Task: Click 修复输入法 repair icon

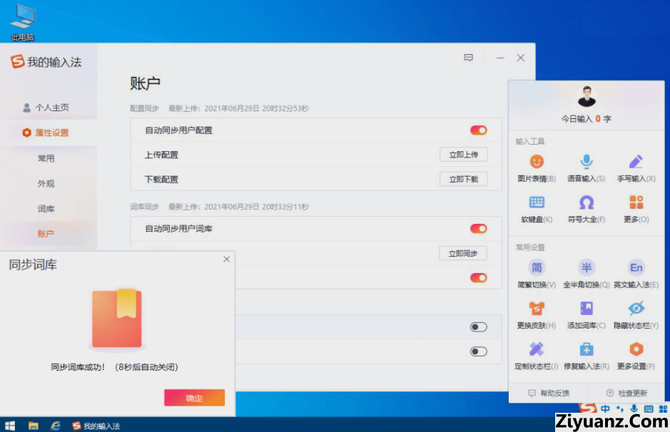Action: click(x=586, y=349)
